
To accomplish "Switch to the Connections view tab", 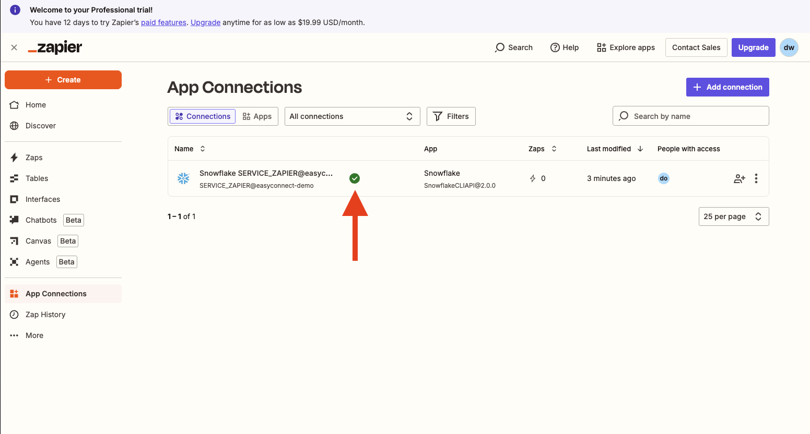I will click(203, 116).
